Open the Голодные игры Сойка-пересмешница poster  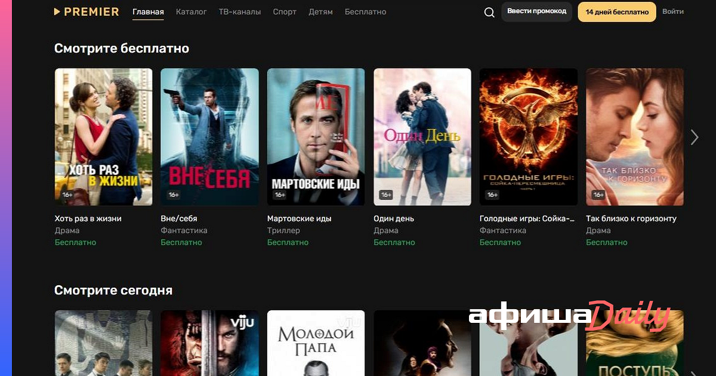529,137
